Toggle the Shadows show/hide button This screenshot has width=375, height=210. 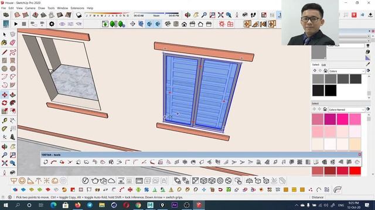[79, 15]
